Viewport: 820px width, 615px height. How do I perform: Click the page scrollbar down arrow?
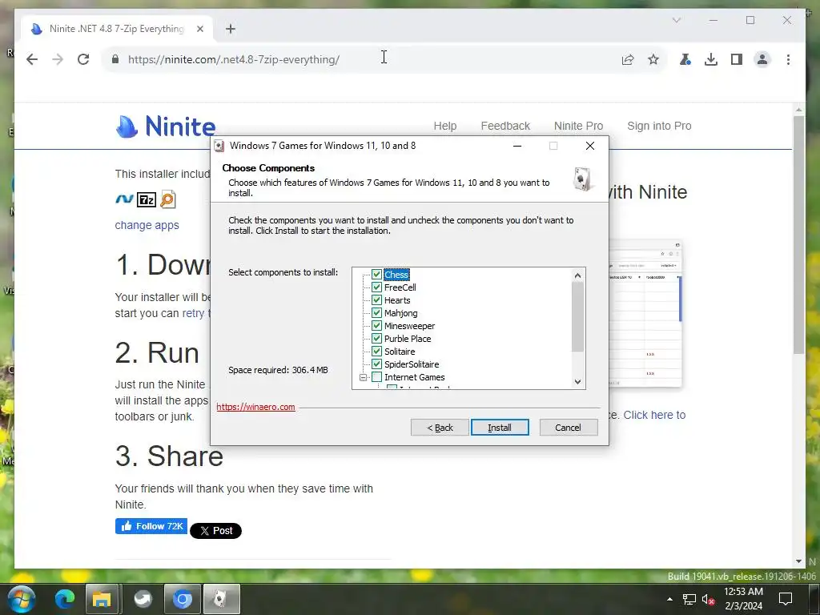798,561
